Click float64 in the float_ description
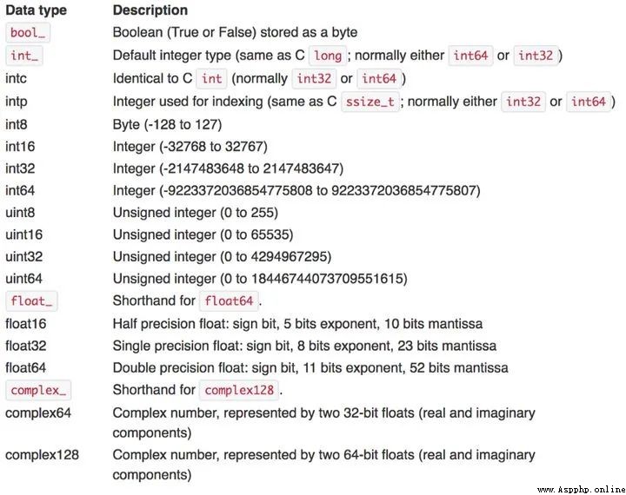The height and width of the screenshot is (495, 626). pos(229,300)
